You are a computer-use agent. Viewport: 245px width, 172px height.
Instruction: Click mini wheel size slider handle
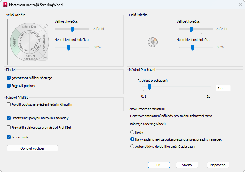pos(191,29)
